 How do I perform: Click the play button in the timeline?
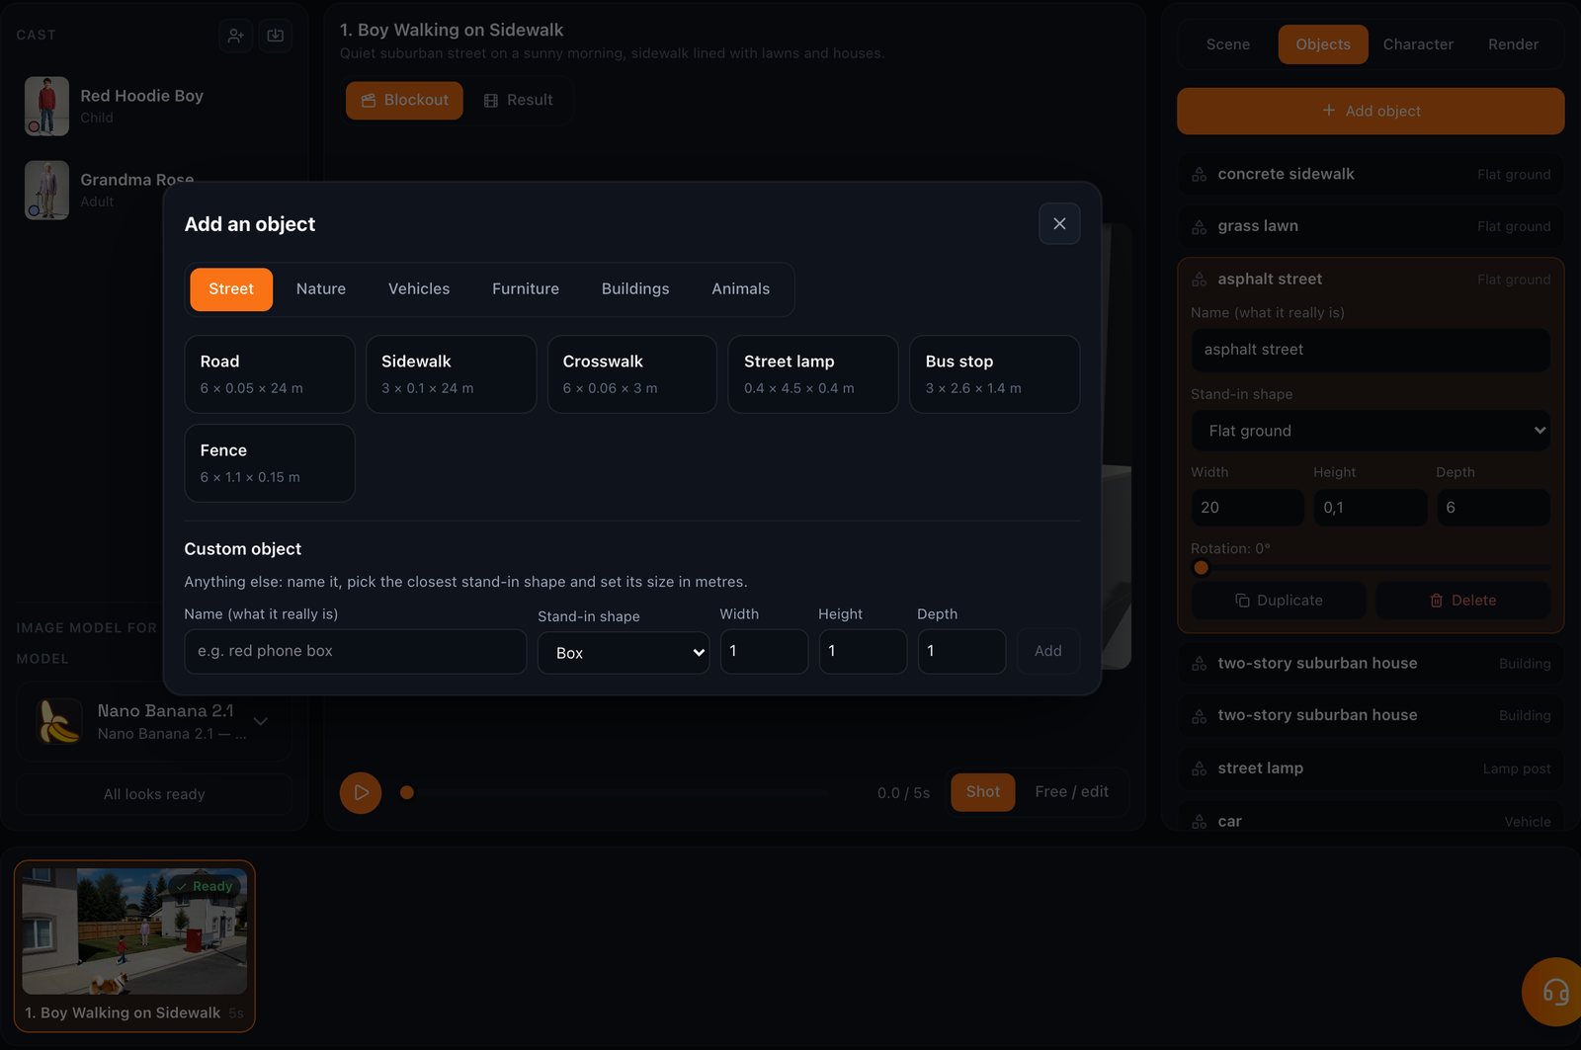(361, 792)
